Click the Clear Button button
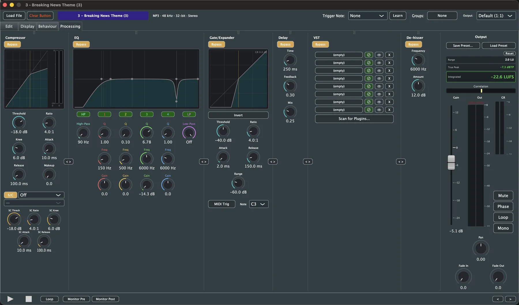Screen dimensions: 519x305 point(40,16)
